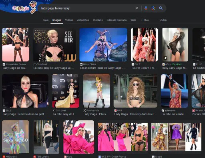Screen dimensions: 205x158
Task: Clear the search box with the X icon
Action: [137, 8]
